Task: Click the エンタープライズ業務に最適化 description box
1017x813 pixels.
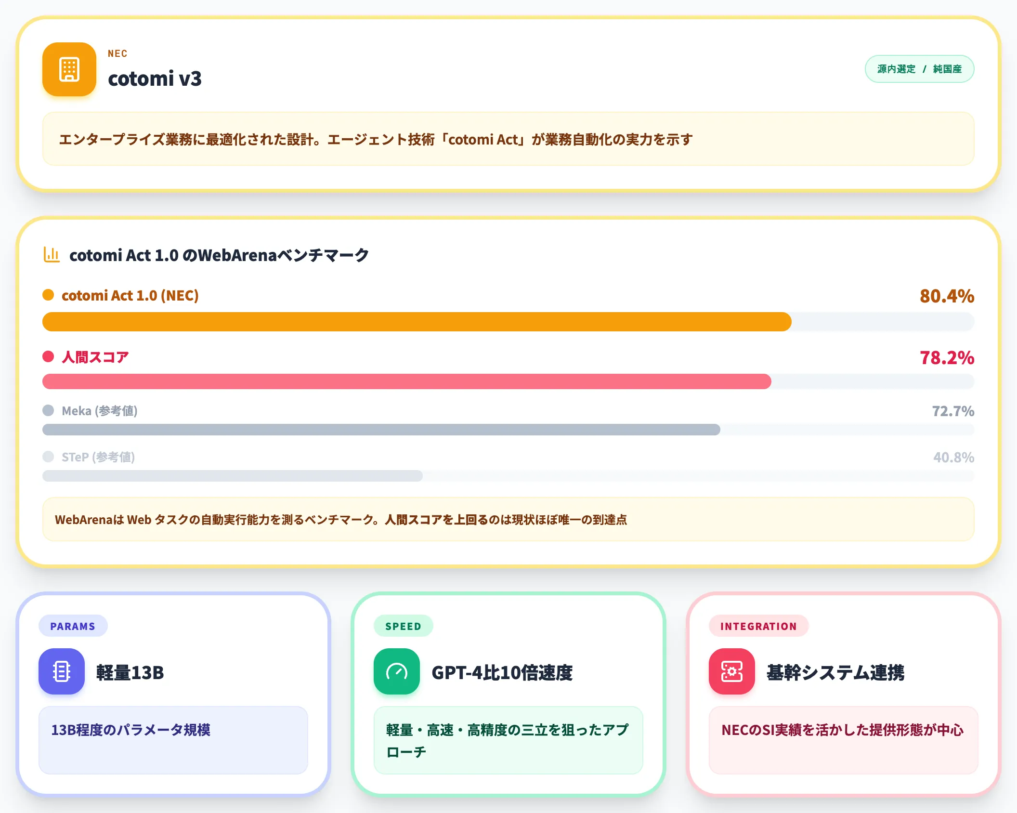Action: click(508, 139)
